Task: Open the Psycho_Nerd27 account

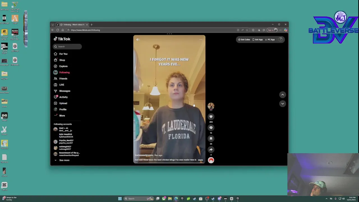Action: [x=64, y=142]
